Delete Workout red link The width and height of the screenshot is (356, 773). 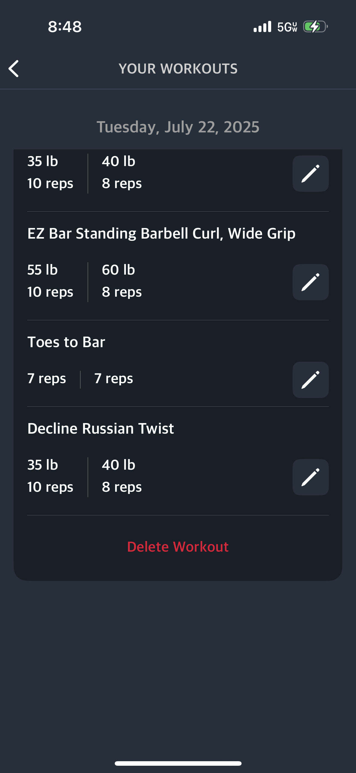click(178, 547)
